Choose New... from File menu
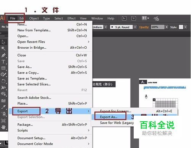The image size is (191, 148). coord(50,24)
